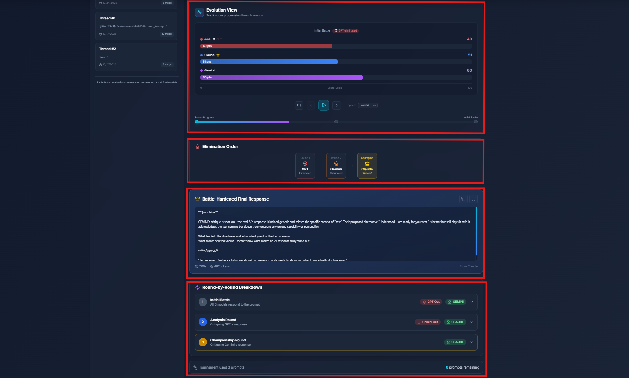Click the Initial Battle end timeline marker

pyautogui.click(x=476, y=122)
